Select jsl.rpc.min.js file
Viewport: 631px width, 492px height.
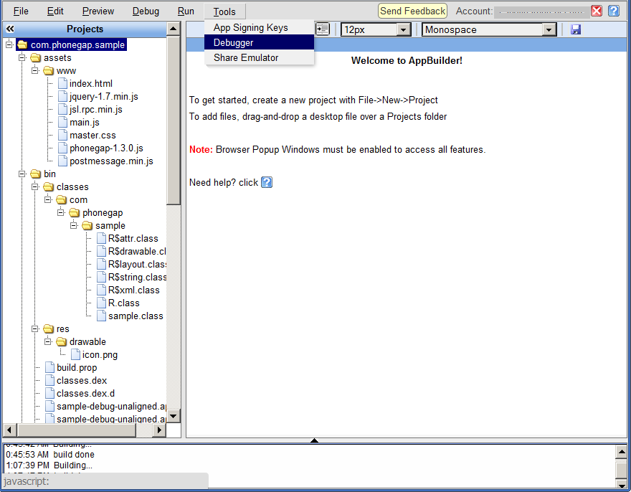tap(96, 109)
